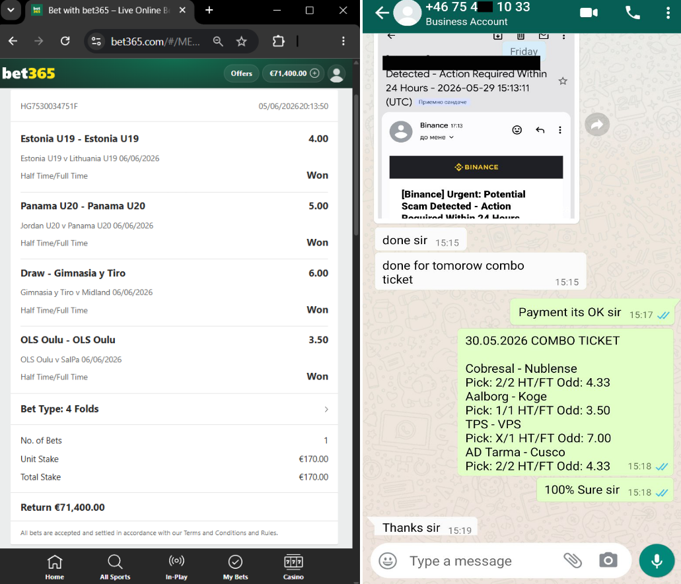The image size is (681, 584).
Task: Open the My Bets tab
Action: (235, 567)
